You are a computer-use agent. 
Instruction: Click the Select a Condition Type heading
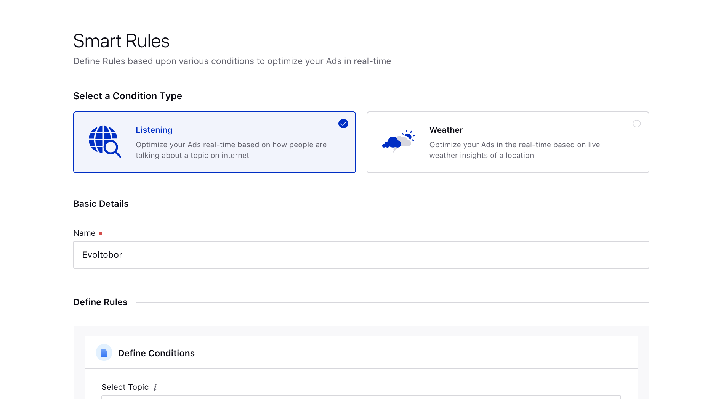128,96
